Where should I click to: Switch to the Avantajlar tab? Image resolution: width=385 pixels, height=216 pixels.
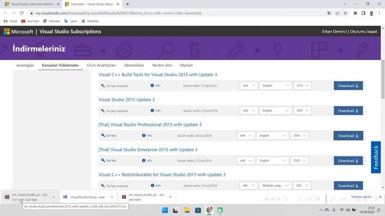25,65
